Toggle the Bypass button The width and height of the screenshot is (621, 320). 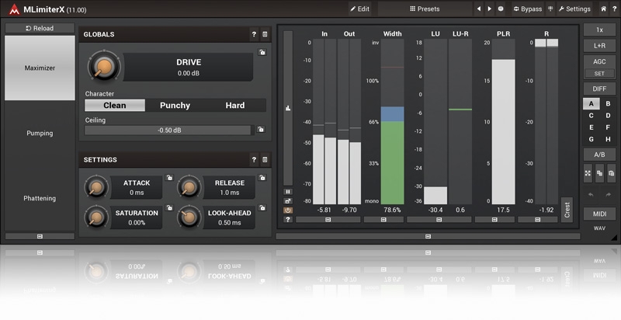pyautogui.click(x=526, y=9)
